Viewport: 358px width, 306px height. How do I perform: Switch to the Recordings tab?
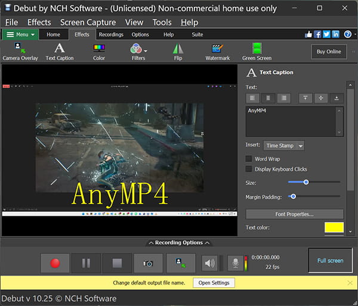[111, 35]
